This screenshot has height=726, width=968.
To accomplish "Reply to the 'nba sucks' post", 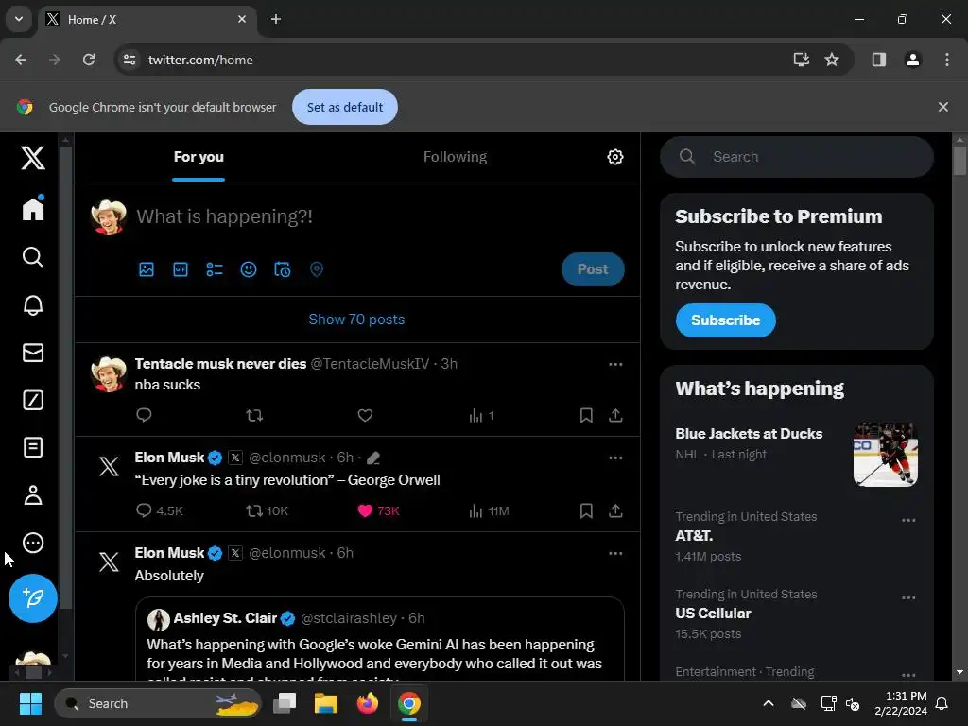I will pos(144,415).
